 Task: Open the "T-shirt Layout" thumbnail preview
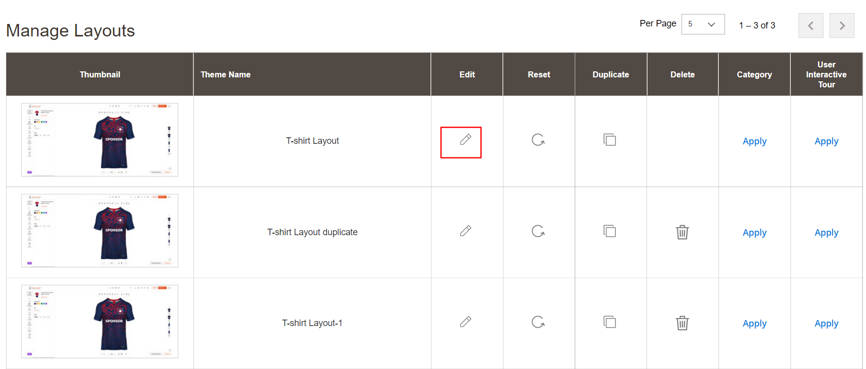tap(99, 140)
